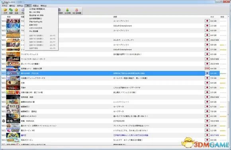Select the ワリオランドシェイク game row

click(x=110, y=54)
